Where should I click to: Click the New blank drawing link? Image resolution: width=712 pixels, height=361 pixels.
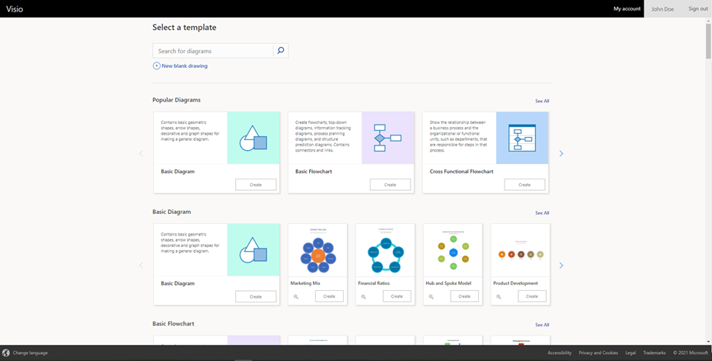[x=185, y=66]
